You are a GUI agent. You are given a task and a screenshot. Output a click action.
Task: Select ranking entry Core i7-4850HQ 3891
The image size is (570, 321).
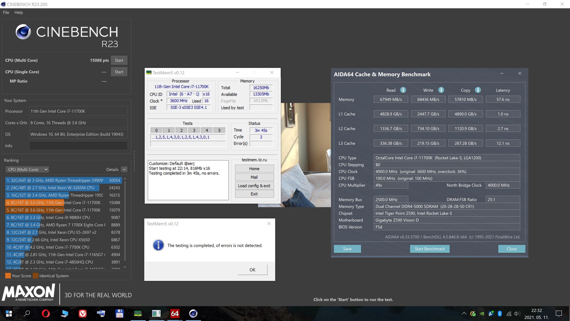63,262
